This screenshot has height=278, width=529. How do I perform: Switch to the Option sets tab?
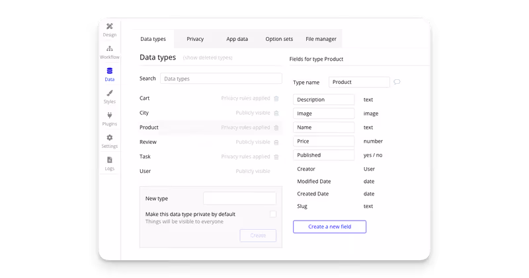pyautogui.click(x=279, y=39)
